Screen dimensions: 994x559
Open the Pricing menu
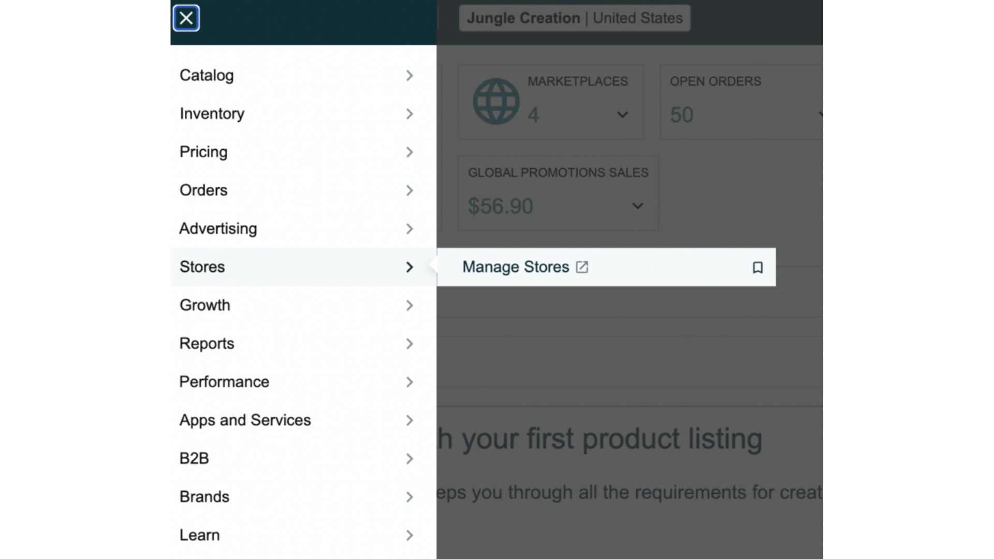click(203, 152)
